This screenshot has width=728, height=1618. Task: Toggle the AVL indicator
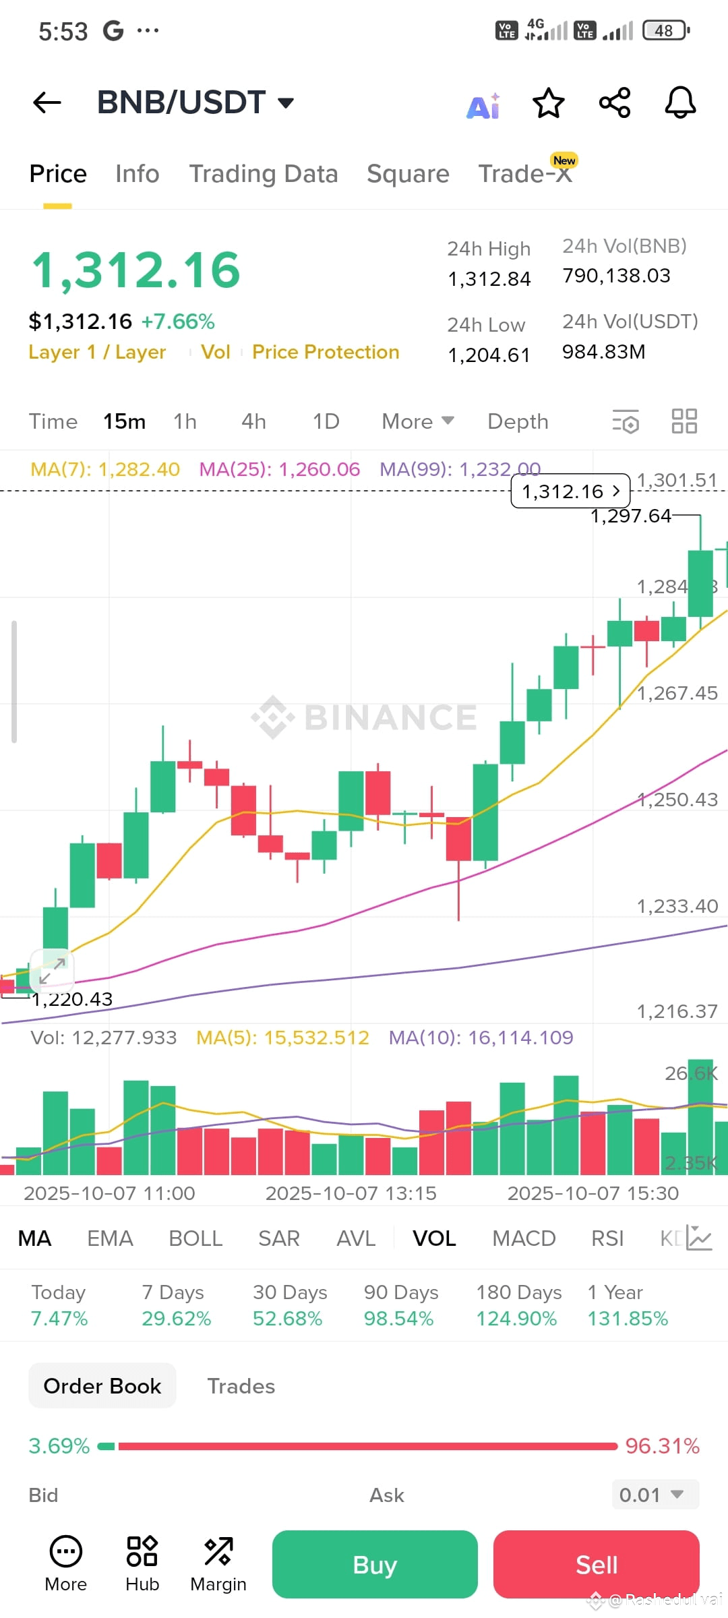tap(356, 1238)
